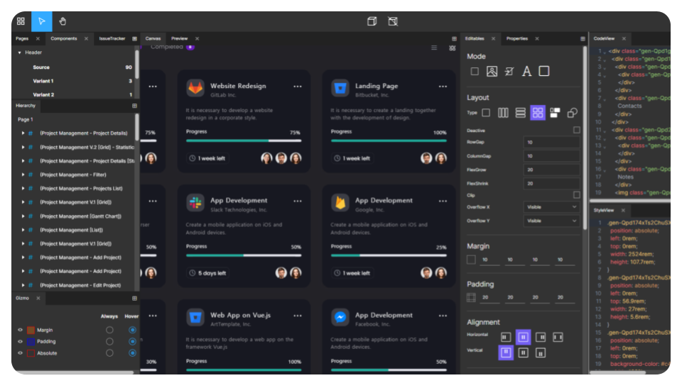The image size is (682, 383).
Task: Open the canvas hamburger menu icon
Action: pos(434,48)
